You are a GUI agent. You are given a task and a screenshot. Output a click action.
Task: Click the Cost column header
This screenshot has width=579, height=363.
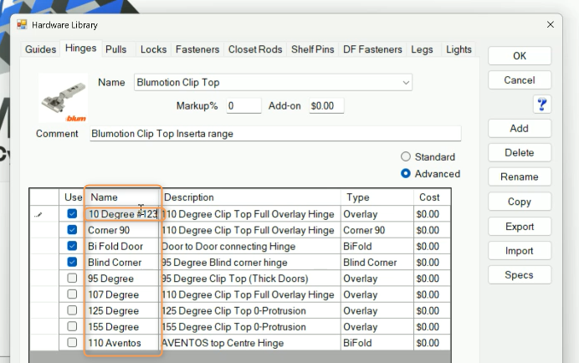(x=432, y=197)
